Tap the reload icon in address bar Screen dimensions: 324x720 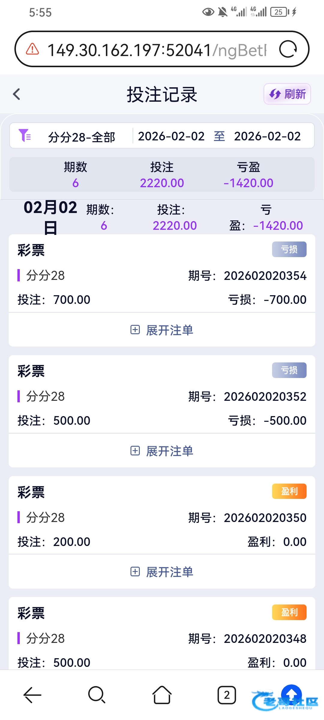[x=288, y=49]
